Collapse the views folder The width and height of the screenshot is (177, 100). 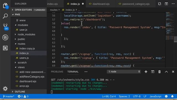pos(29,67)
